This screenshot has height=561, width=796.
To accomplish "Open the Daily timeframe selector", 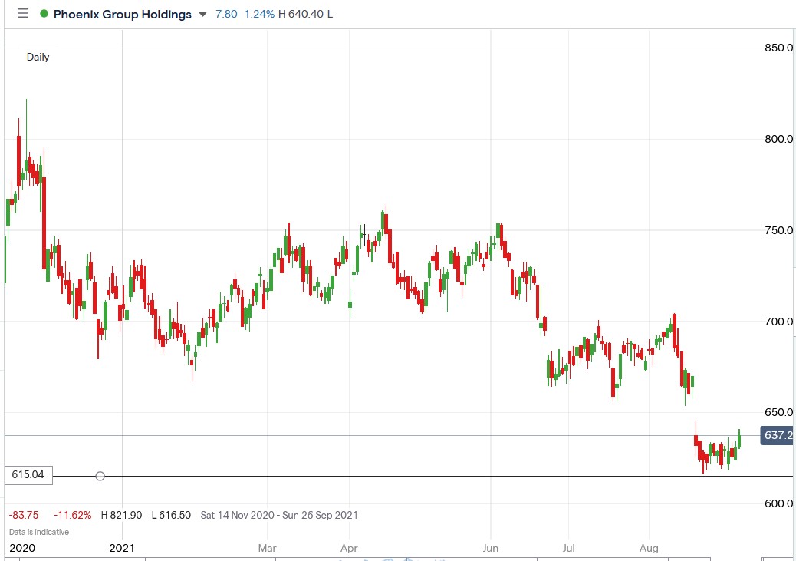I will (38, 57).
